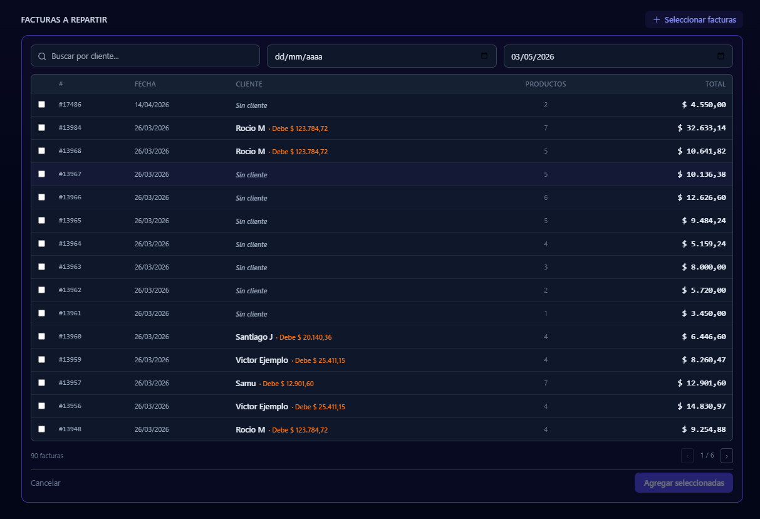Viewport: 760px width, 519px height.
Task: Click the 1 / 6 page indicator
Action: (x=707, y=456)
